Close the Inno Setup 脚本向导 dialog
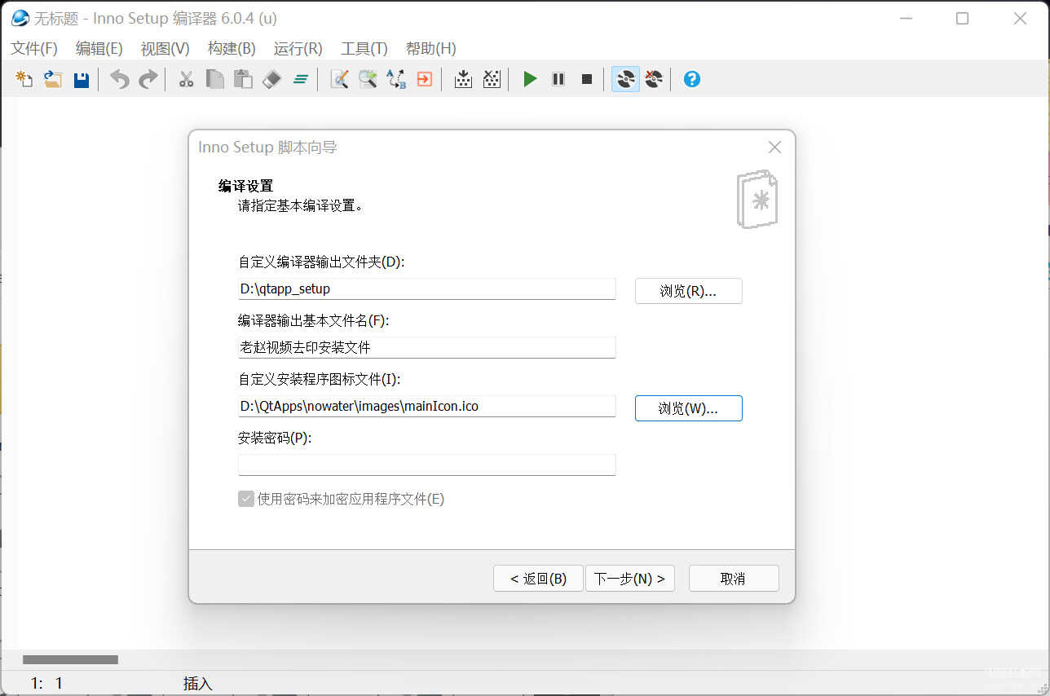1050x696 pixels. point(774,147)
